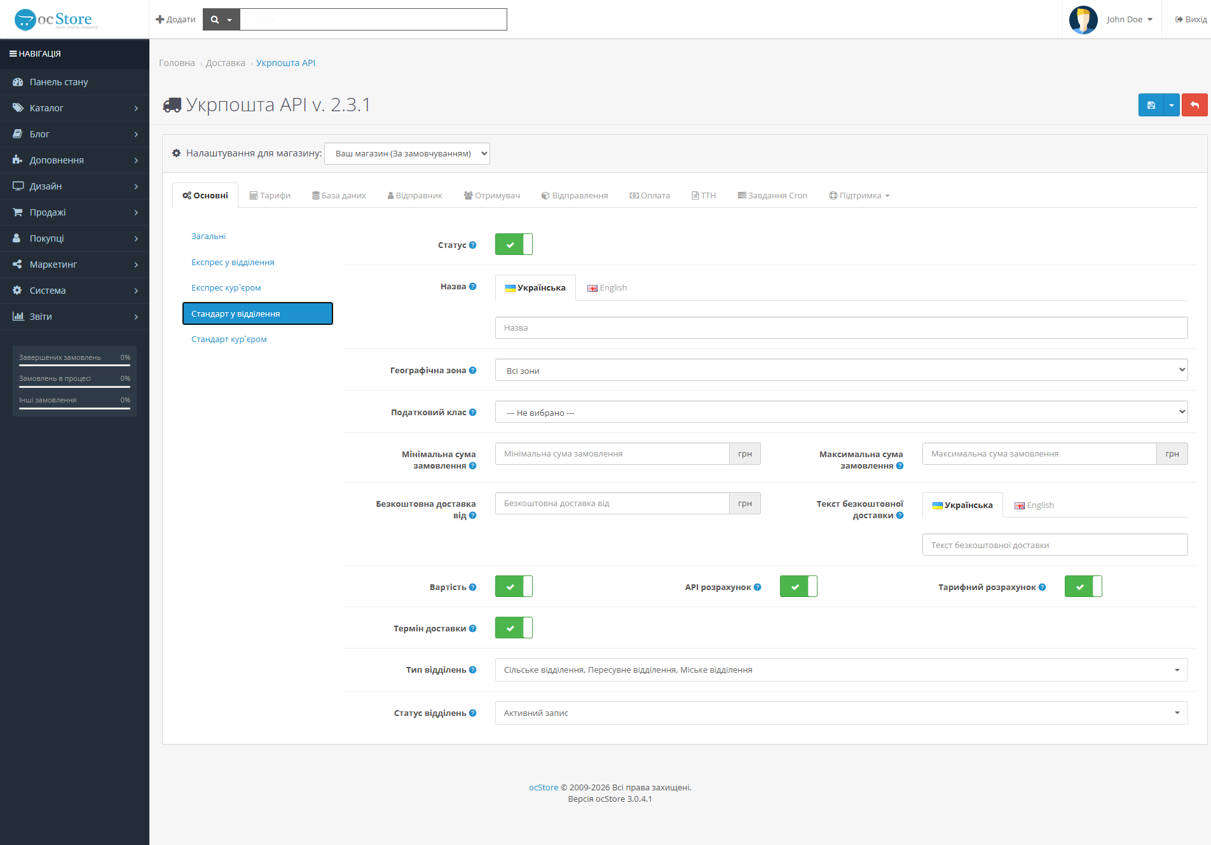The image size is (1211, 845).
Task: Switch to the Отримувач tab
Action: pyautogui.click(x=491, y=195)
